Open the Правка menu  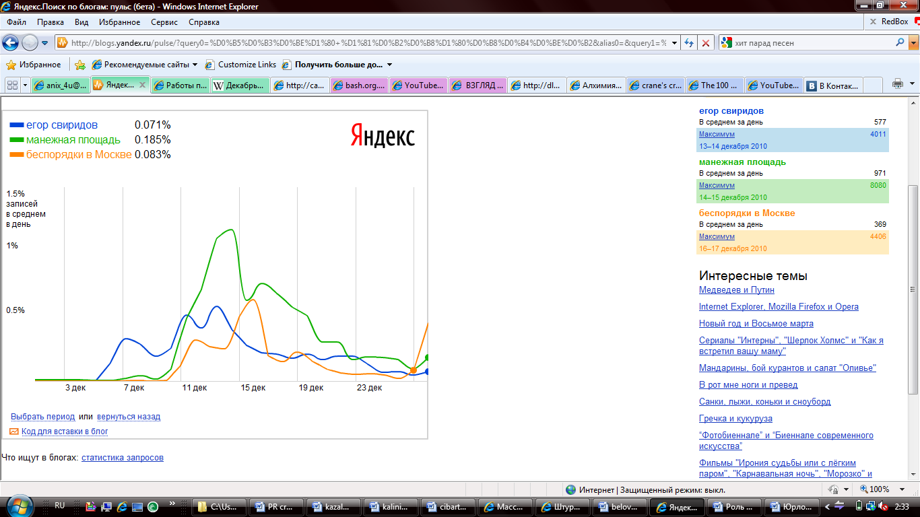coord(51,22)
